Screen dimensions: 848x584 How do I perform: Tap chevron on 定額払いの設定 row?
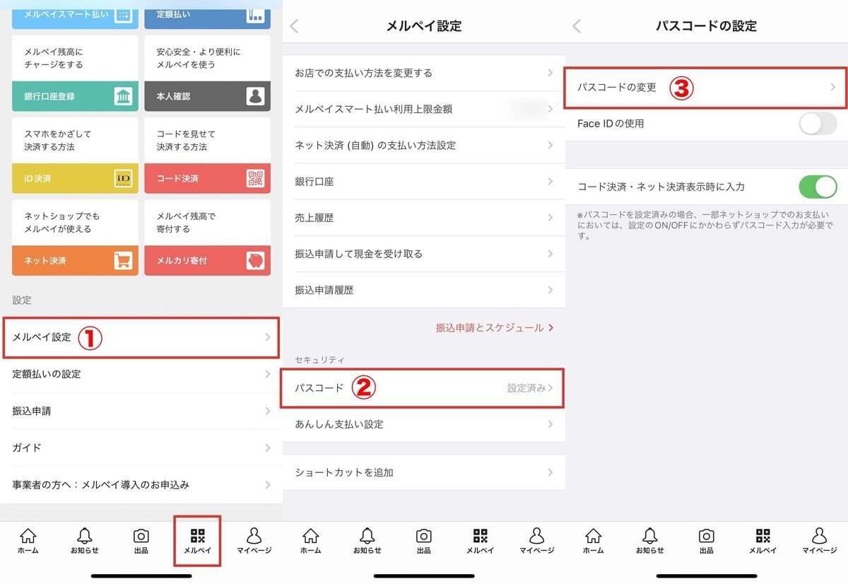pyautogui.click(x=268, y=375)
